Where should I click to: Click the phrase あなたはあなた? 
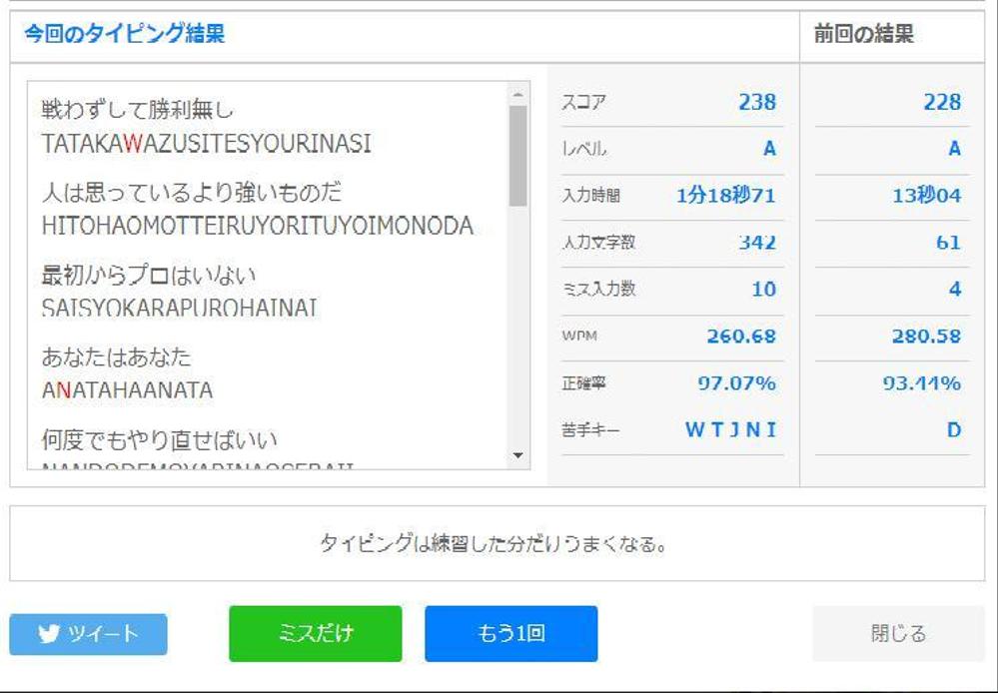pos(116,357)
